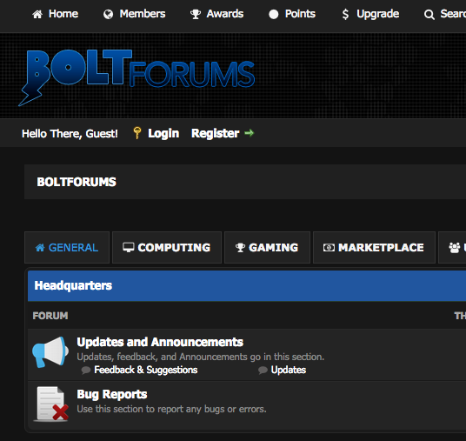Click 'Use this section to report' description
Viewport: 466px width, 441px height.
(171, 409)
